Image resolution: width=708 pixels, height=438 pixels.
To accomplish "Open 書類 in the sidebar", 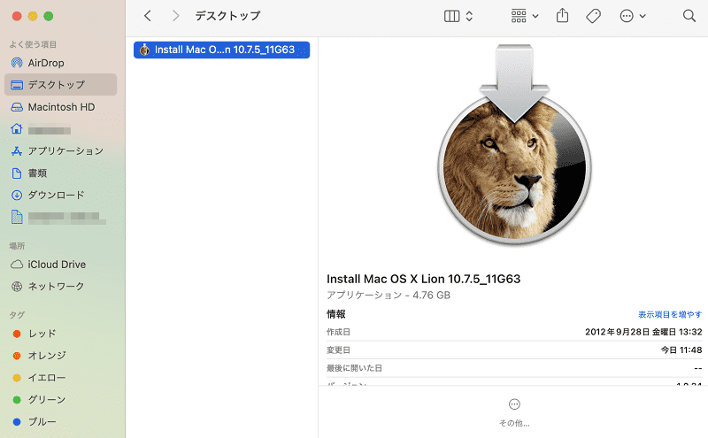I will [x=60, y=173].
